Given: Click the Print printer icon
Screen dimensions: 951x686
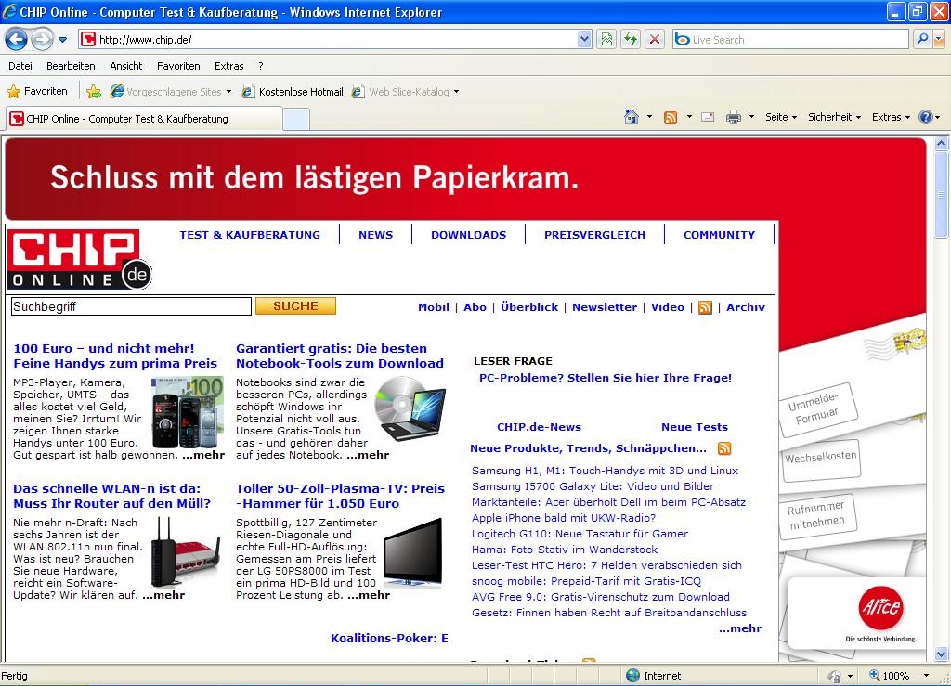Looking at the screenshot, I should (734, 117).
